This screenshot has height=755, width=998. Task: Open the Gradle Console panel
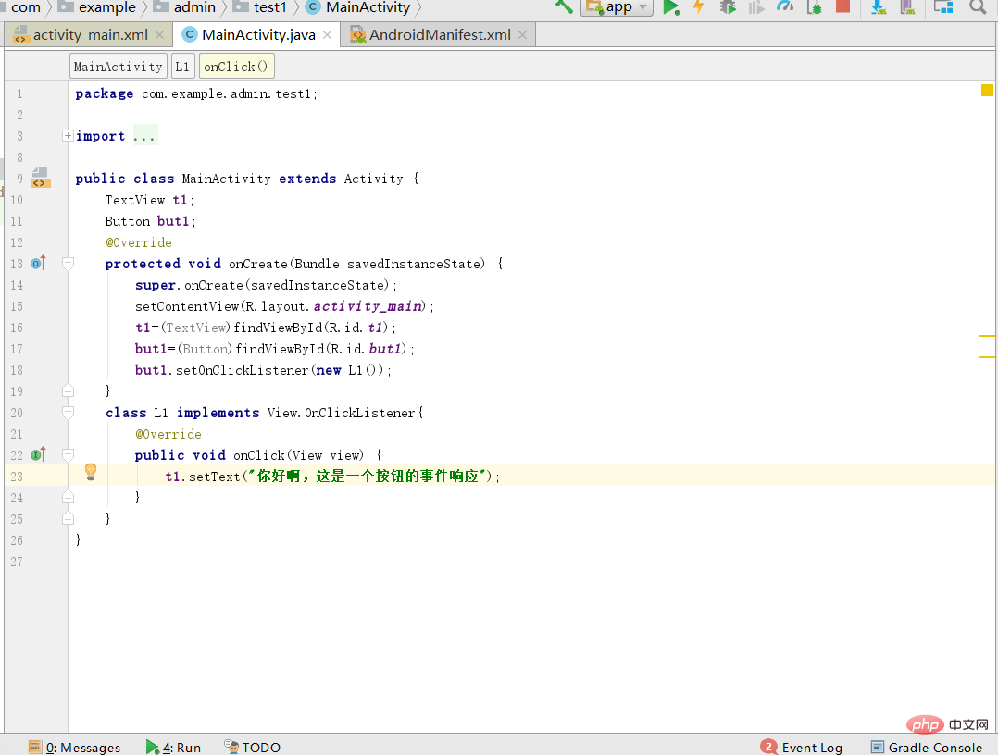pyautogui.click(x=935, y=747)
